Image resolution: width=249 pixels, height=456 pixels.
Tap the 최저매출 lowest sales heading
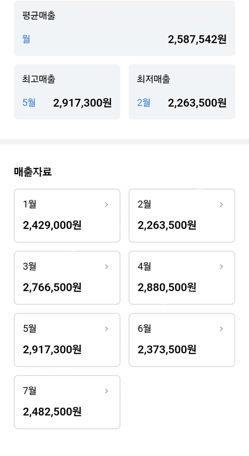[153, 79]
